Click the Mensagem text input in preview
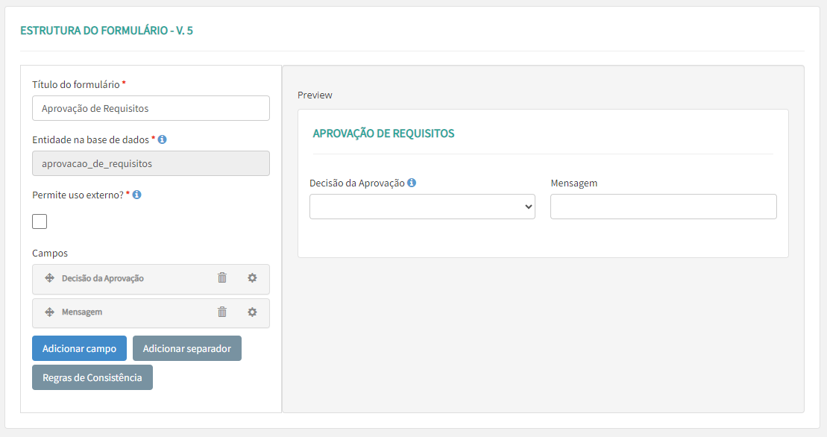This screenshot has width=827, height=437. pos(663,207)
